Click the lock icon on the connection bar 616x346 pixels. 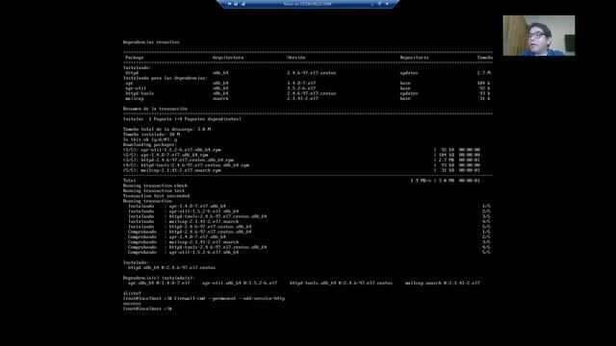coord(236,4)
